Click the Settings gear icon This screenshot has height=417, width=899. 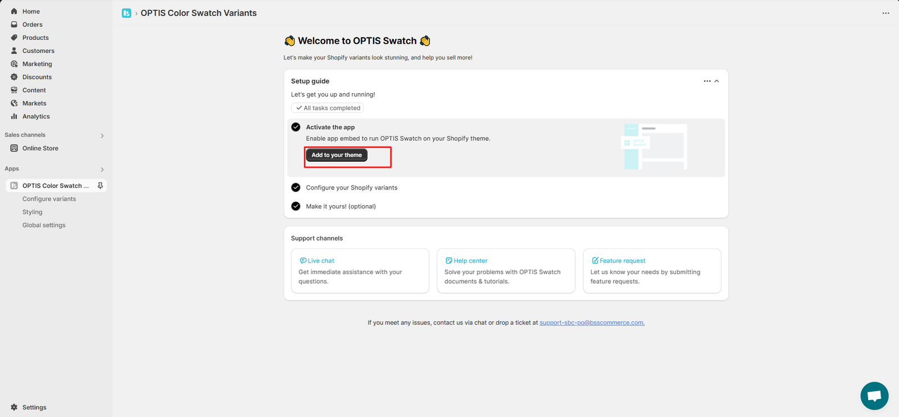(14, 407)
